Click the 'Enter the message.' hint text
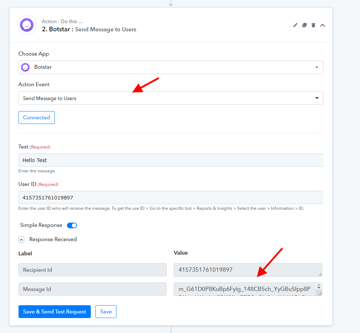360x333 pixels. (x=37, y=171)
